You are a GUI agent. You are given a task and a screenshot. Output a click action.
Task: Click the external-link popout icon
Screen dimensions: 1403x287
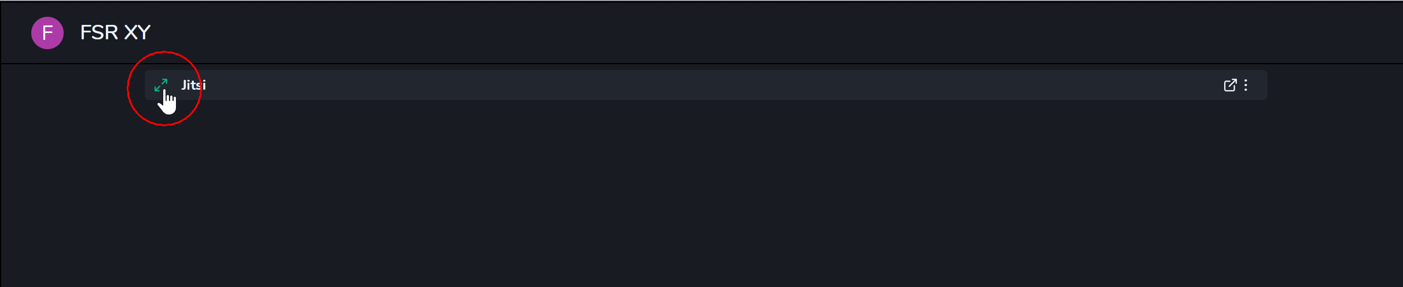coord(1230,85)
